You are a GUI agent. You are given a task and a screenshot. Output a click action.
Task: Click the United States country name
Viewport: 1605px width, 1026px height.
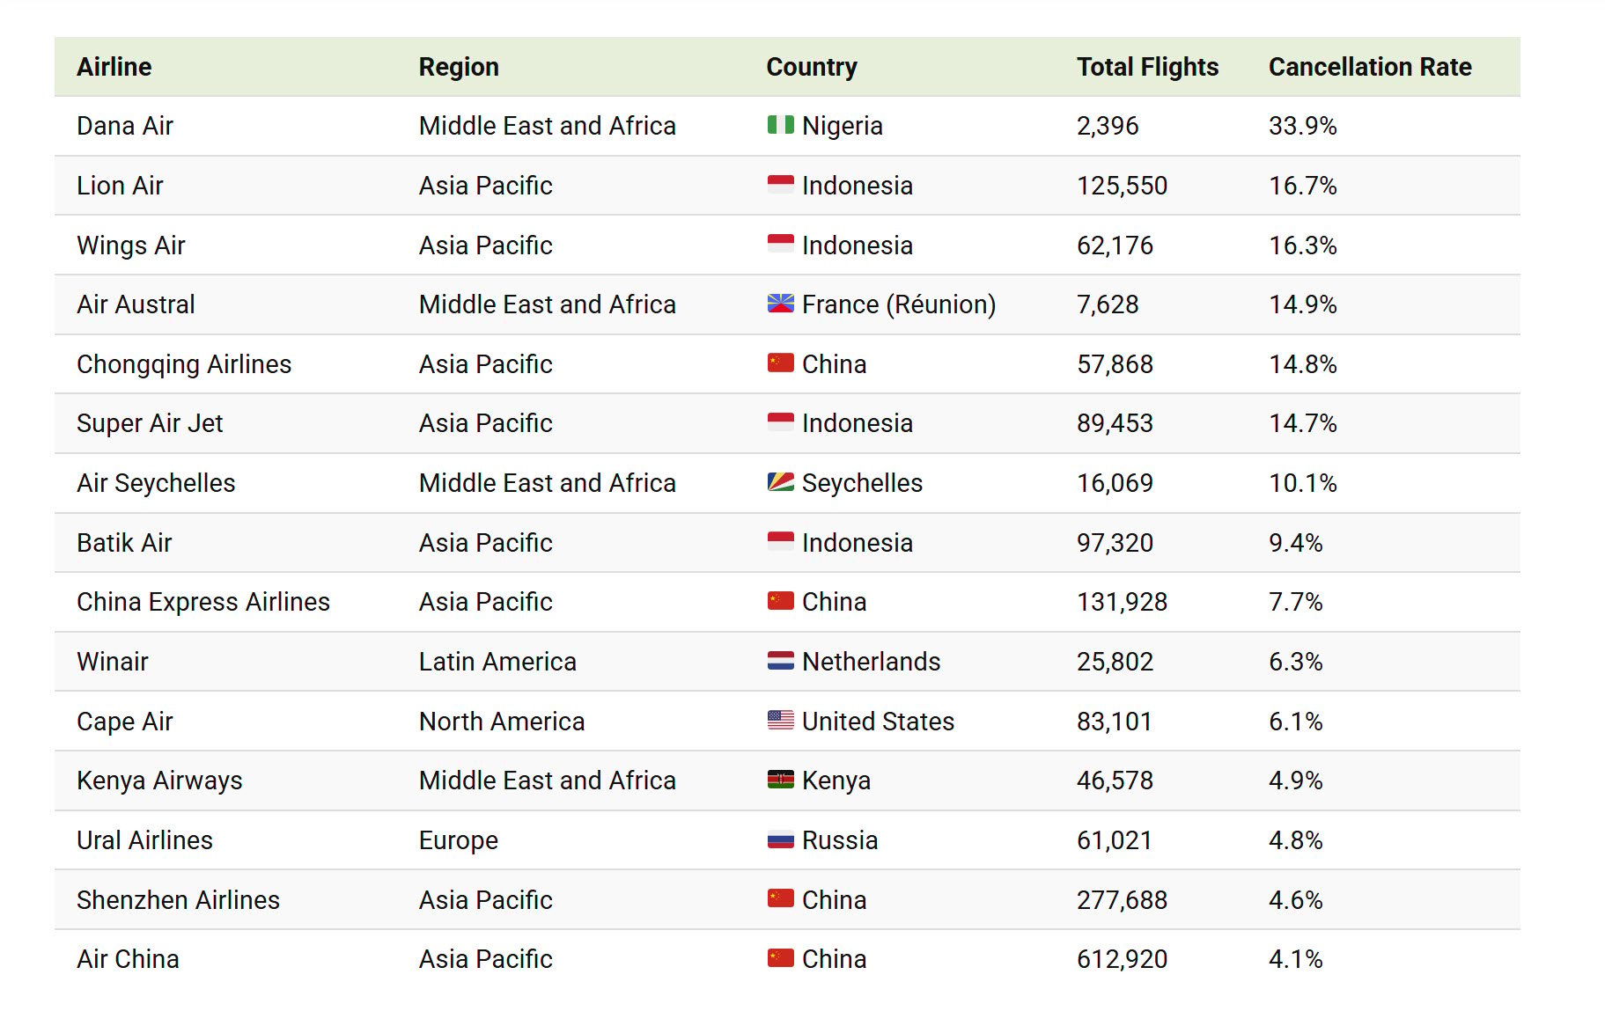879,722
